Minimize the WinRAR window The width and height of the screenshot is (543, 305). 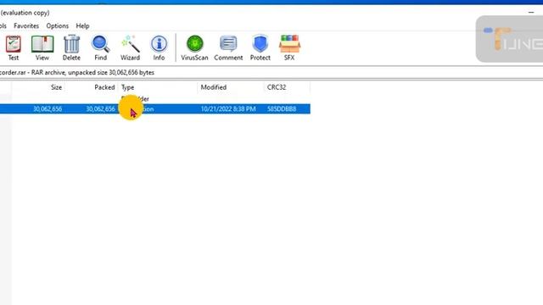[531, 13]
